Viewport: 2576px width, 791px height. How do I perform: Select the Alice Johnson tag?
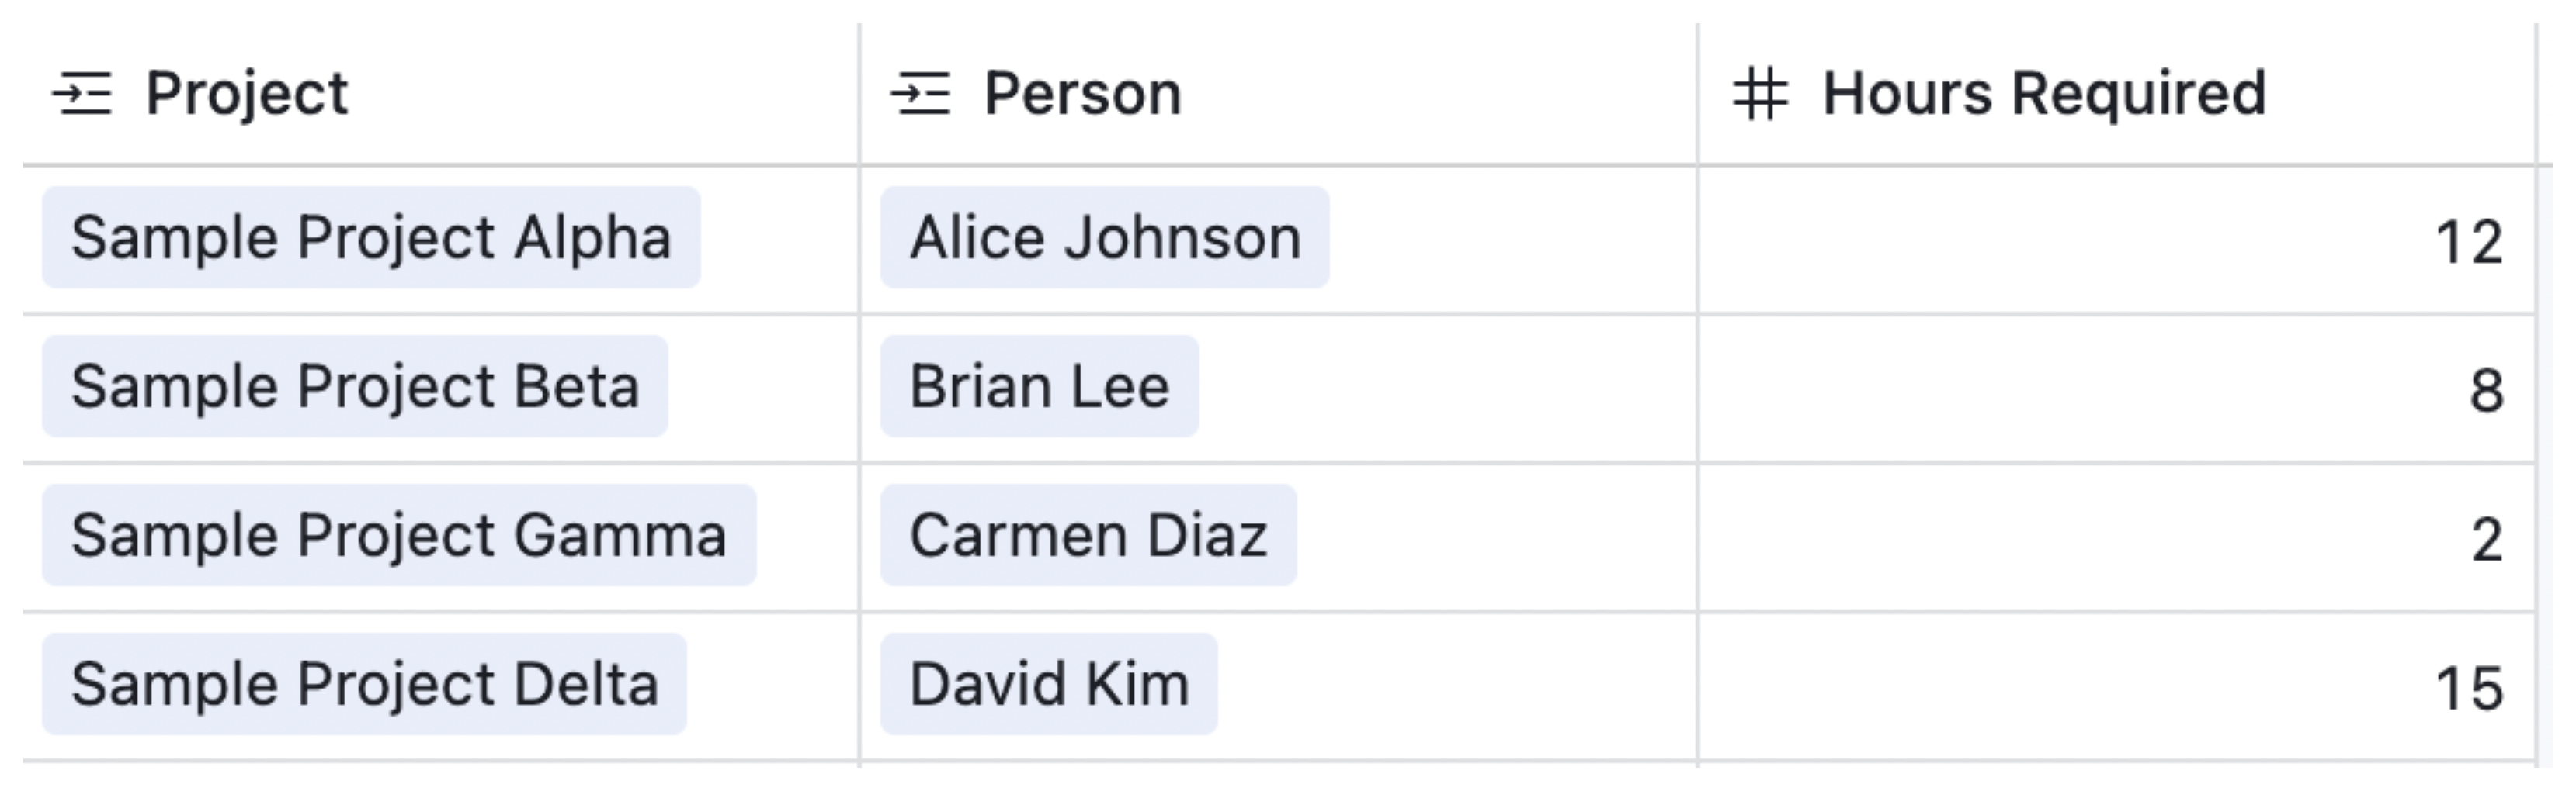(x=1105, y=237)
